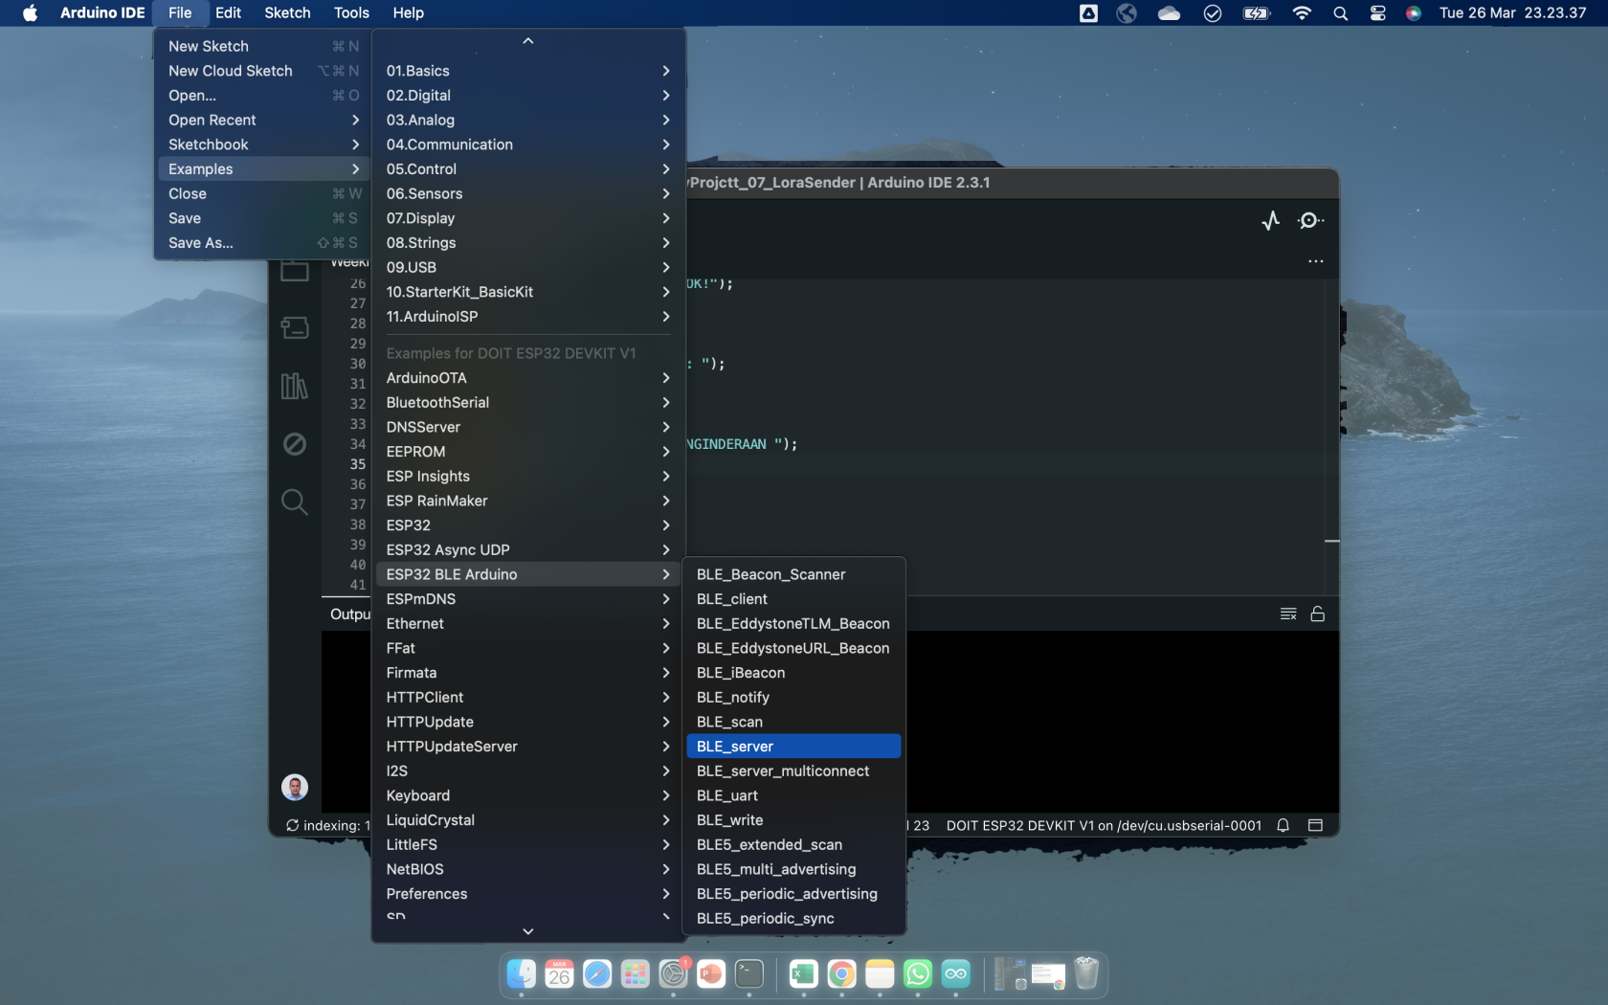Click the Wi-Fi status icon
Image resolution: width=1608 pixels, height=1005 pixels.
pyautogui.click(x=1302, y=13)
